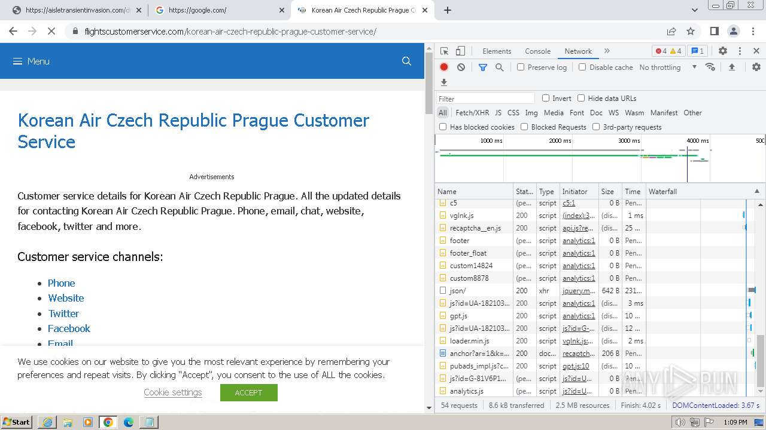
Task: Import a HAR file with upload arrow
Action: click(731, 67)
